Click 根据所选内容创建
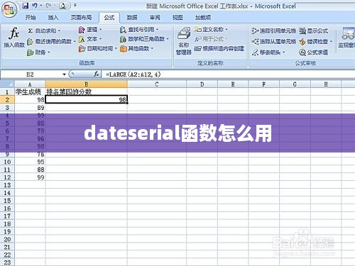Image resolution: width=355 pixels, height=266 pixels. (219, 49)
